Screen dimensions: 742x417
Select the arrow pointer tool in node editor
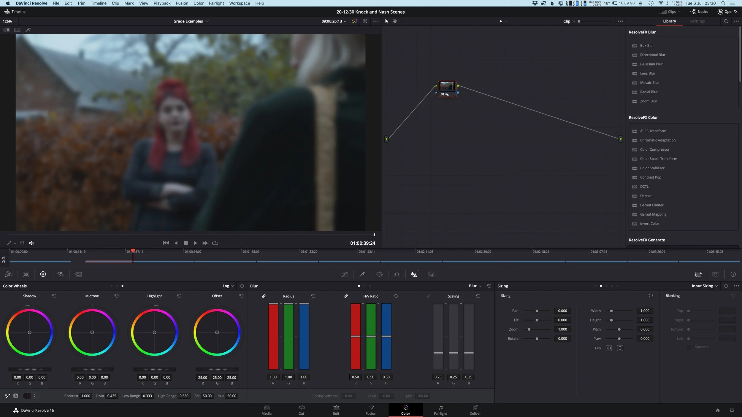click(386, 21)
